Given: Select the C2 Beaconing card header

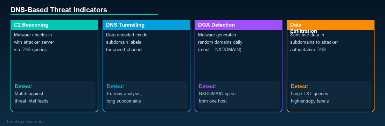Looking at the screenshot, I should pos(55,25).
